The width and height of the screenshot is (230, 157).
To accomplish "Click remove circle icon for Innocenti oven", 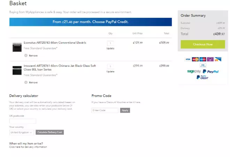I will [x=26, y=82].
